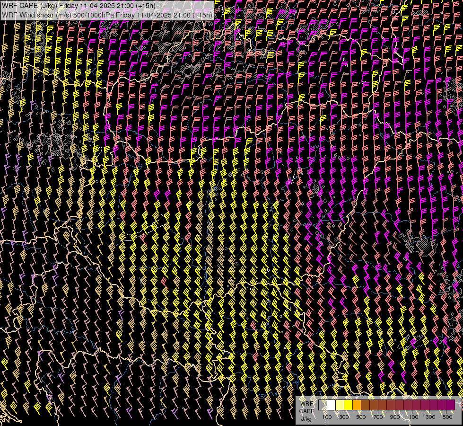This screenshot has height=426, width=463.
Task: Select the gray first CAPE legend swatch
Action: (323, 405)
